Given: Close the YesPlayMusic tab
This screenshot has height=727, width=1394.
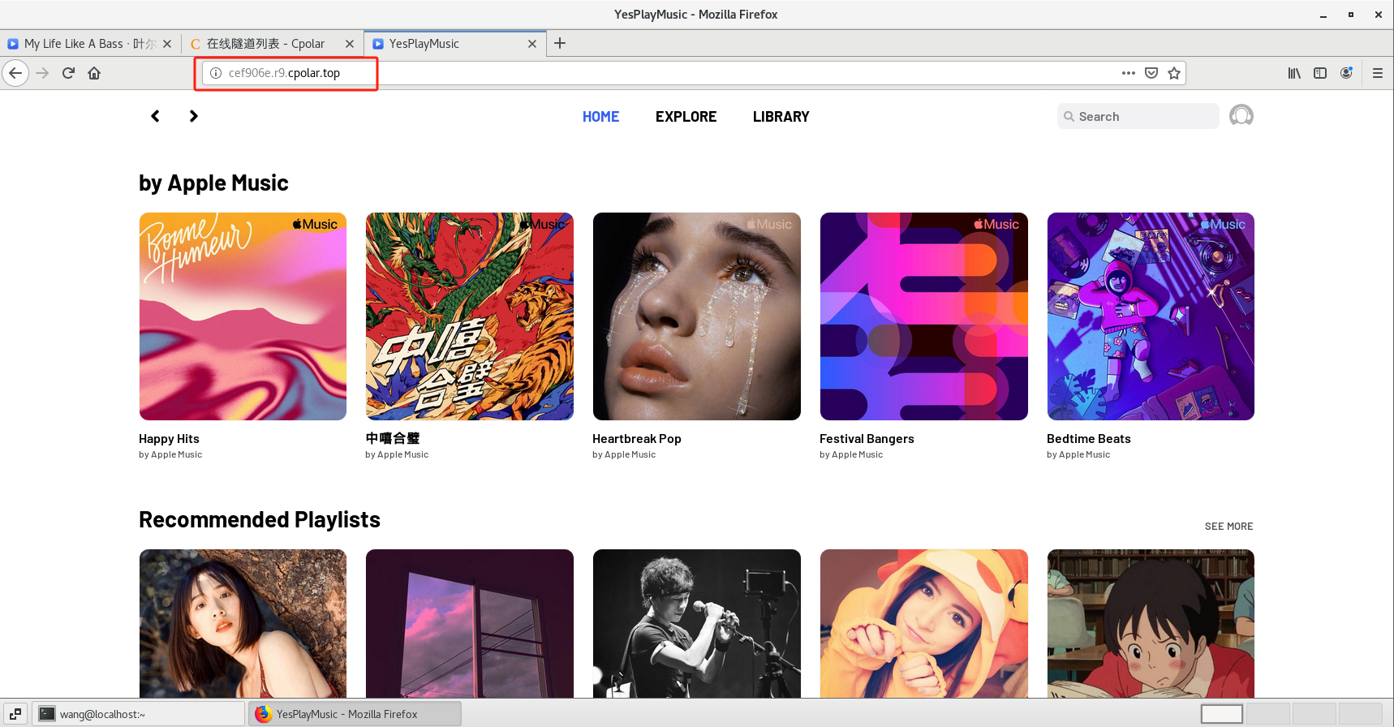Looking at the screenshot, I should pos(532,44).
